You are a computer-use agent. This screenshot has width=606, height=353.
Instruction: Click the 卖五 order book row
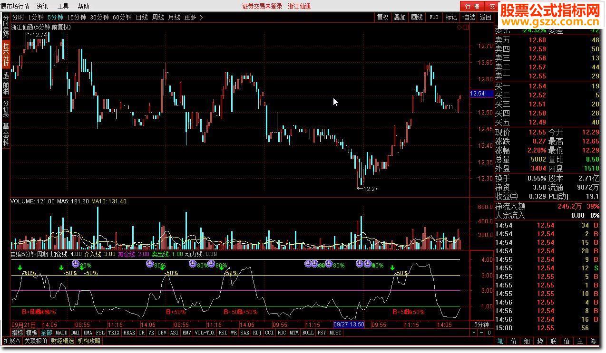coord(547,40)
